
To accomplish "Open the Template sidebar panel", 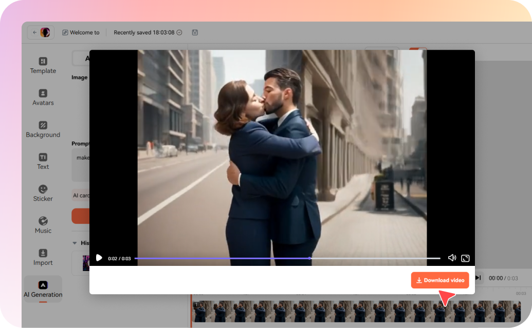I will point(43,66).
